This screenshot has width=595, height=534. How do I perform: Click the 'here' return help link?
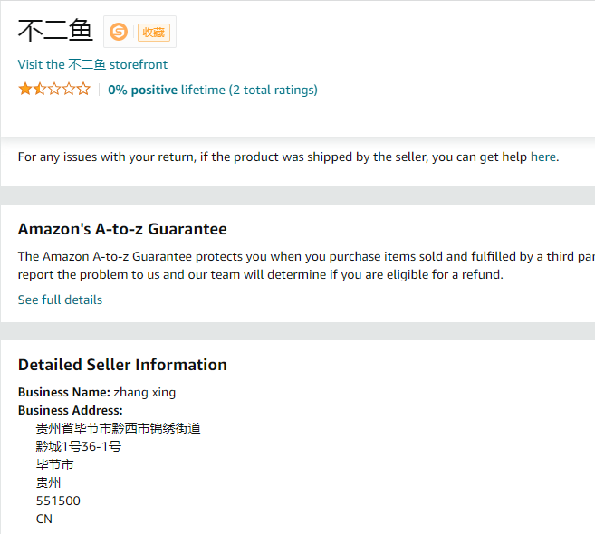click(x=543, y=157)
